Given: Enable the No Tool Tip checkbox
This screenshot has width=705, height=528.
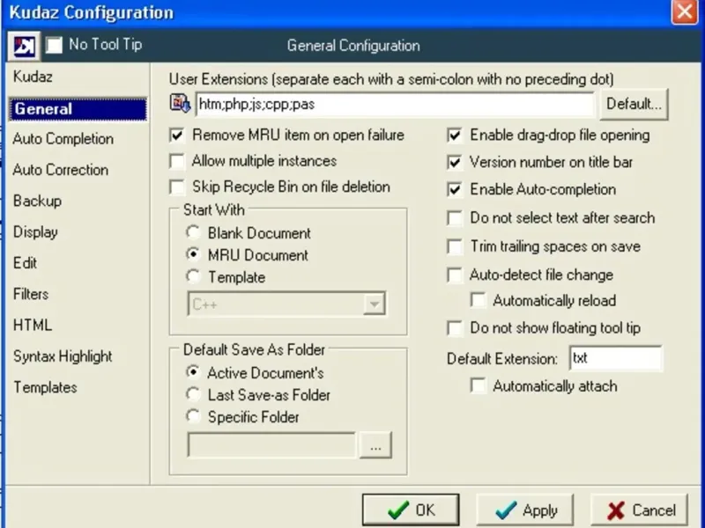Looking at the screenshot, I should pyautogui.click(x=54, y=45).
